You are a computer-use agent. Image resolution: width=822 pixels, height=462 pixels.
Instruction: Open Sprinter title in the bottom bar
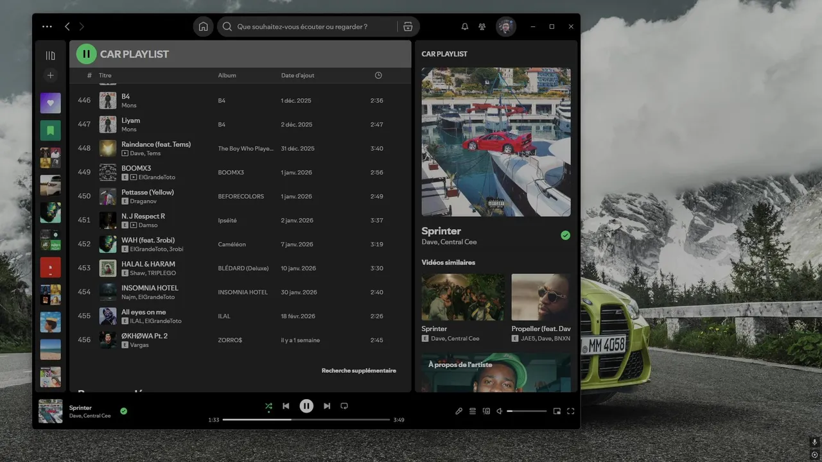point(80,407)
